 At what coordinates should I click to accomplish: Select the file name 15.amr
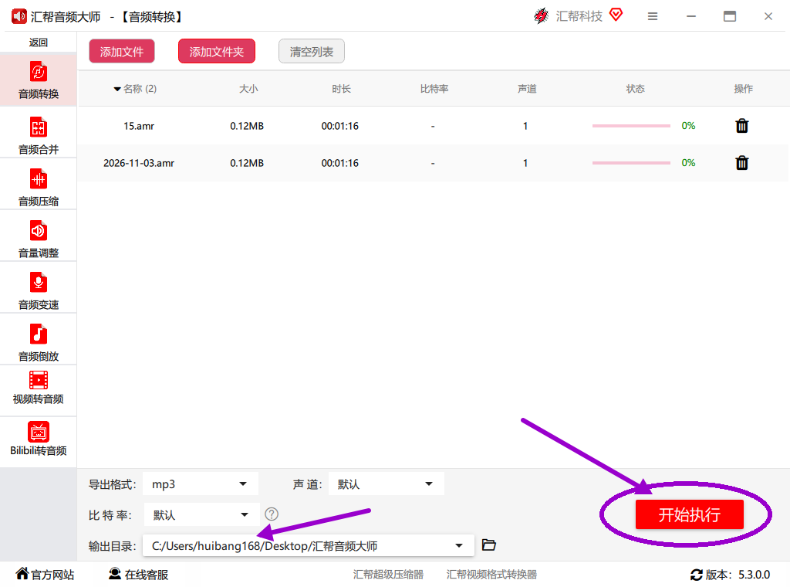[139, 126]
